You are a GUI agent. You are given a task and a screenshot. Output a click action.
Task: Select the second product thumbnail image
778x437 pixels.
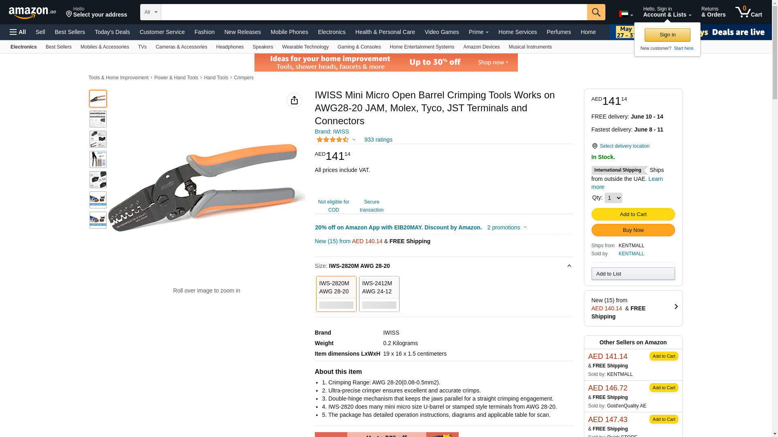click(98, 119)
